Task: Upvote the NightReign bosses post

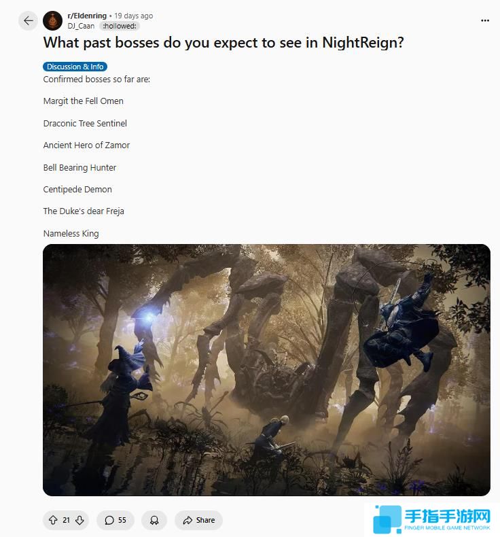Action: click(x=53, y=520)
